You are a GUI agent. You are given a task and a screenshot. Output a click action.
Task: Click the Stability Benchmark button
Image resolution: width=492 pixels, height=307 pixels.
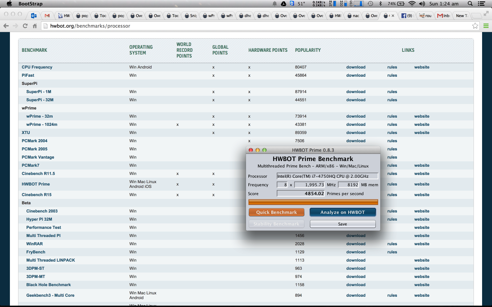coord(276,224)
